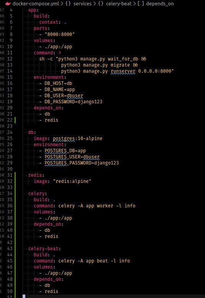Click the 'volumes:' key on line 9
Screen dimensions: 205x298
[44, 41]
